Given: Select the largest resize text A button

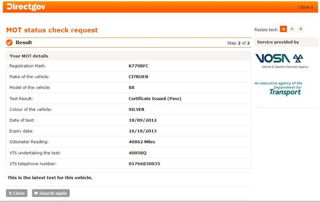Looking at the screenshot, I should (x=301, y=29).
